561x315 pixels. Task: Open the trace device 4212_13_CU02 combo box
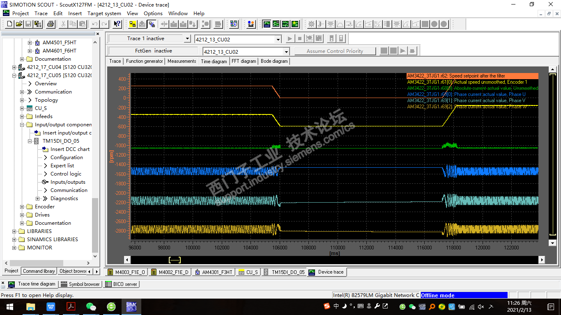pos(238,39)
